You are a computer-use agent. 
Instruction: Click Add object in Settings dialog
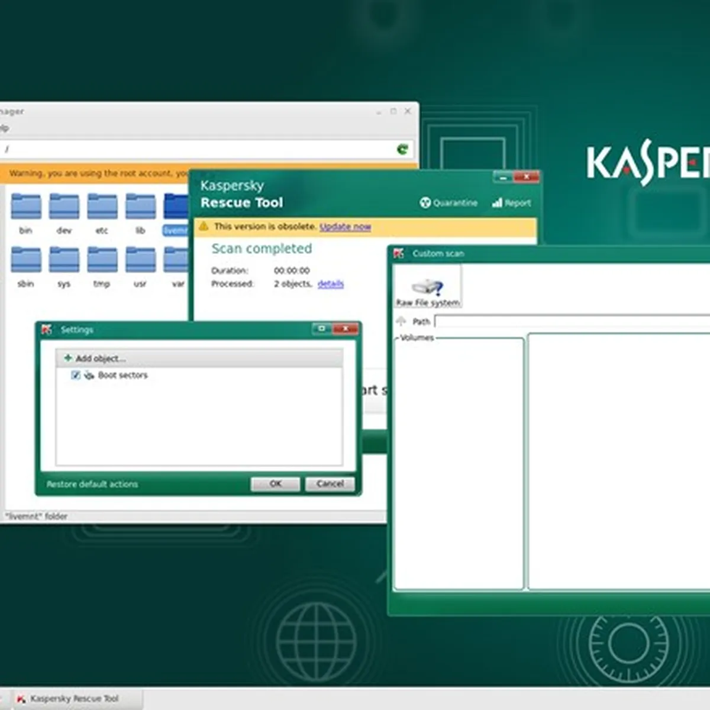pos(95,358)
